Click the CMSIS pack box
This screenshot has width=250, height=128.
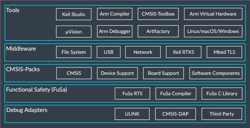[x=74, y=73]
